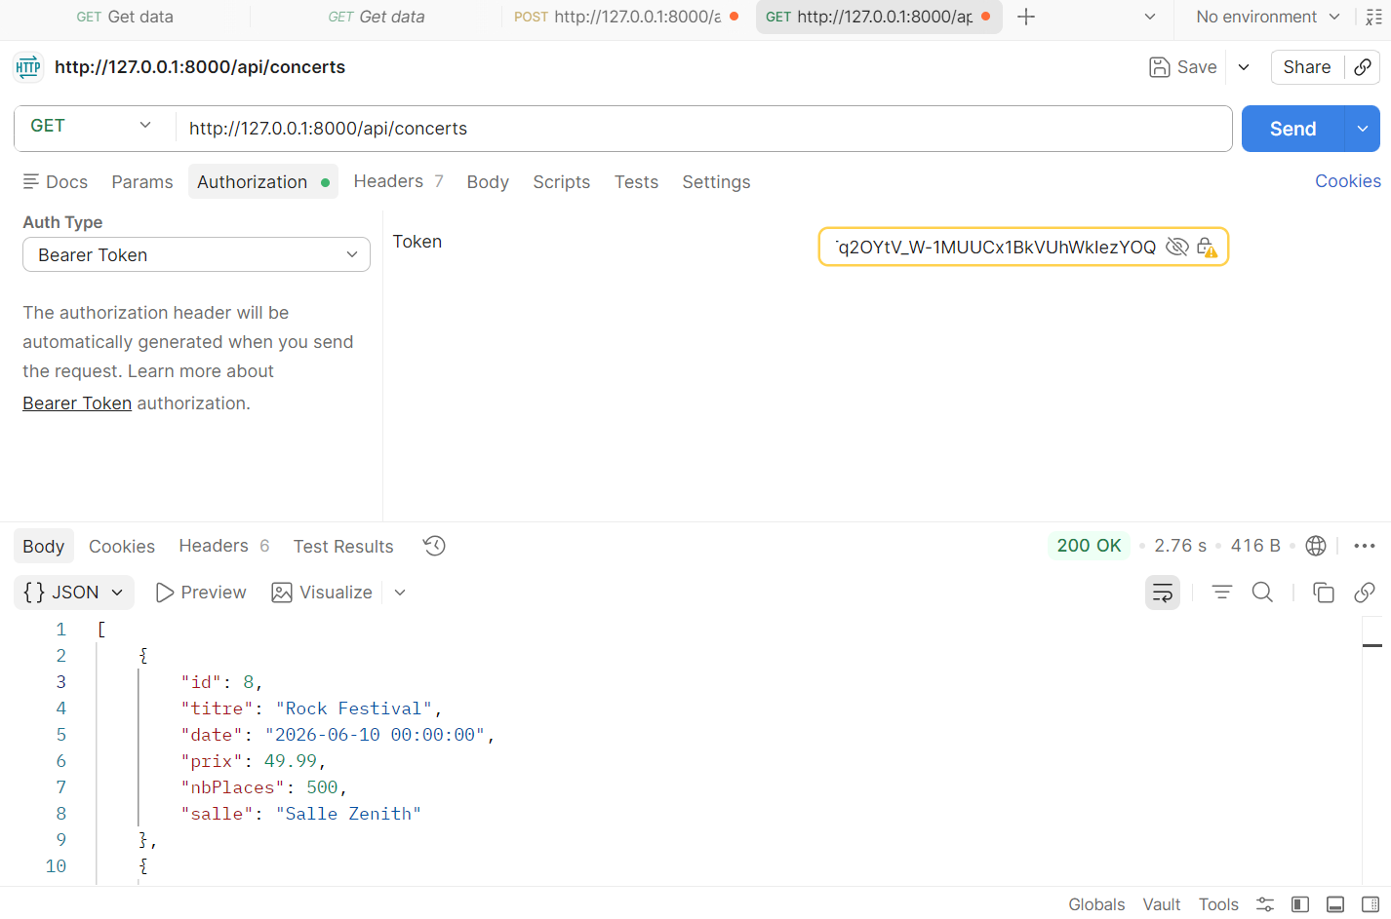Click the search response magnifier icon

tap(1262, 593)
